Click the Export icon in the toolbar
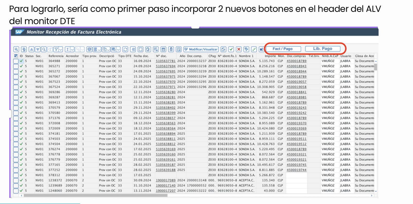The image size is (413, 204). pyautogui.click(x=105, y=49)
